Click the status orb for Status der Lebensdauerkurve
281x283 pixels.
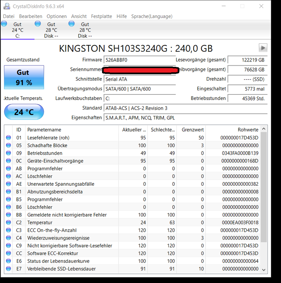(8, 261)
